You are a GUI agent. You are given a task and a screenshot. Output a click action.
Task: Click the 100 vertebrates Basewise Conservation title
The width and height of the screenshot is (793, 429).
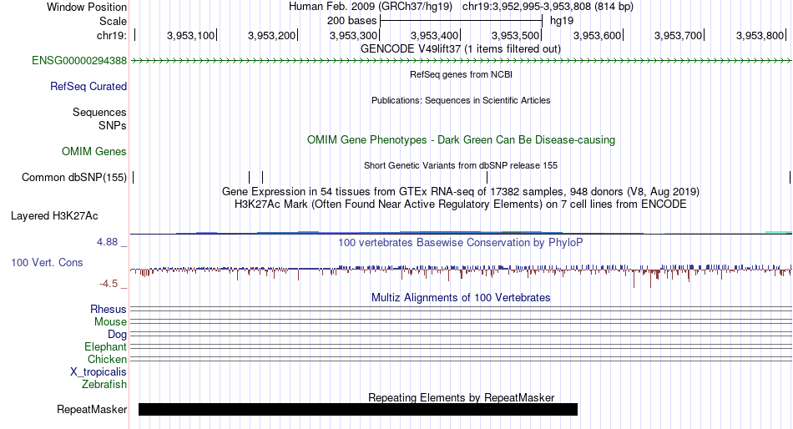[x=461, y=242]
